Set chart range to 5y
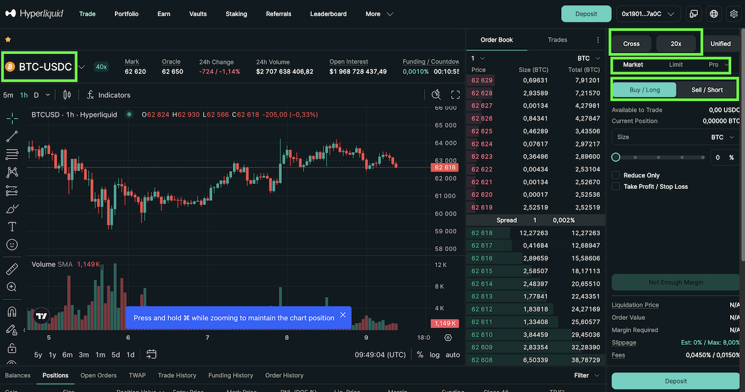 (38, 355)
